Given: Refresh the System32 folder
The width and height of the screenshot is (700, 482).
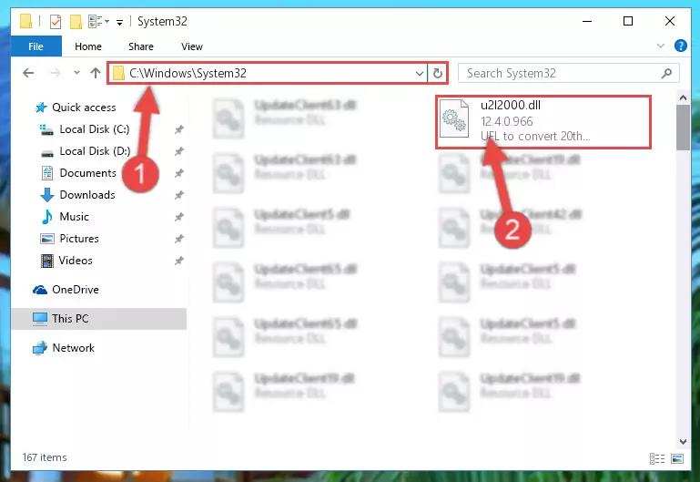Looking at the screenshot, I should [x=438, y=73].
